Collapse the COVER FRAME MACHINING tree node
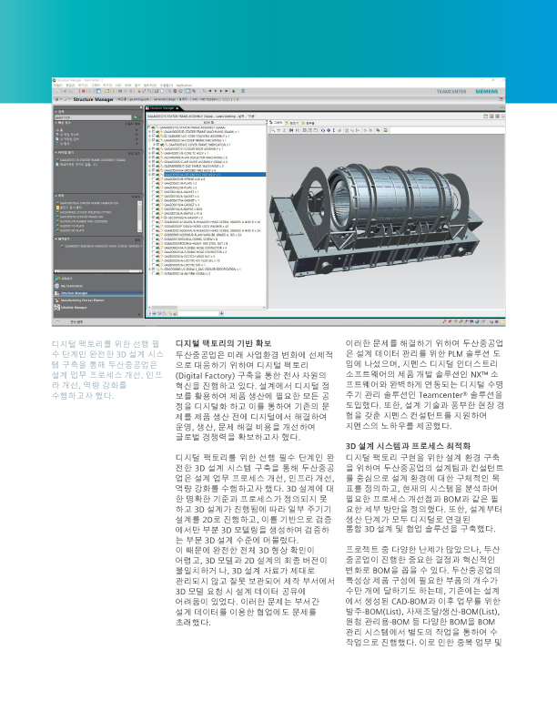The width and height of the screenshot is (557, 721). pos(150,140)
